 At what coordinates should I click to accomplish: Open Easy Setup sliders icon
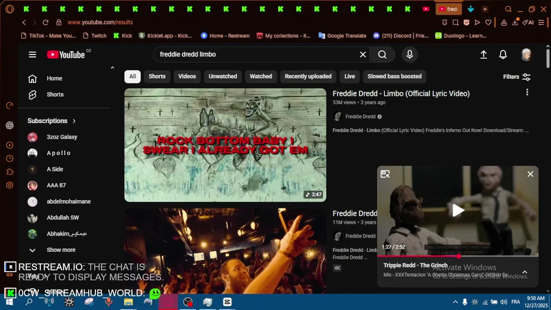point(542,22)
